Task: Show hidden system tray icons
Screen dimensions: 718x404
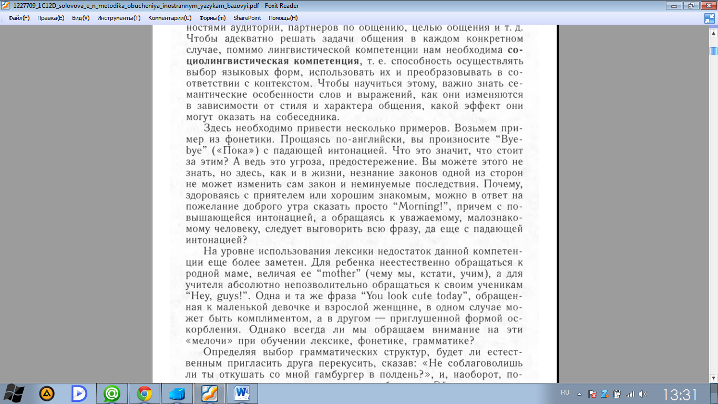Action: click(580, 393)
